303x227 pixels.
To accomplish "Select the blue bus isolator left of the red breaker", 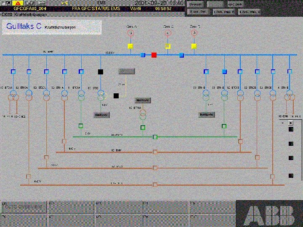I will coord(143,55).
